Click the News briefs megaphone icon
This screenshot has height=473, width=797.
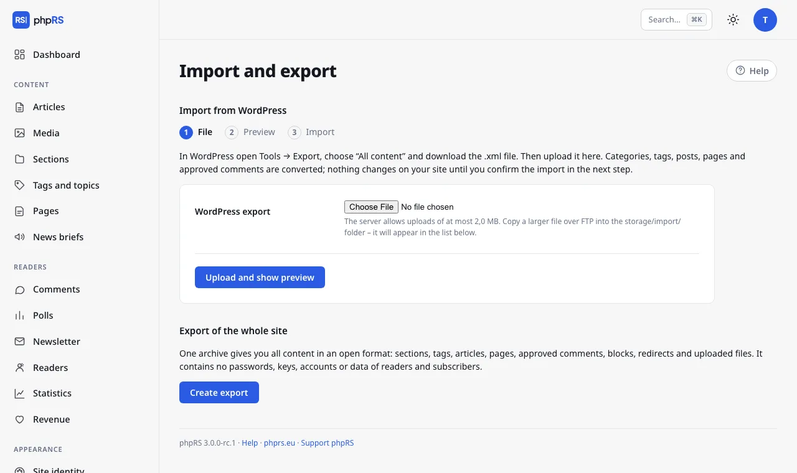[x=20, y=237]
